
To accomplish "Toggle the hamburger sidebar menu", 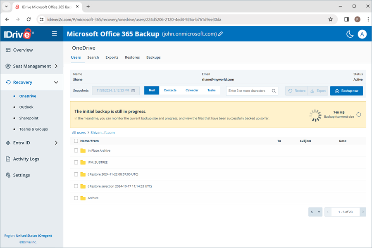I will click(x=54, y=34).
